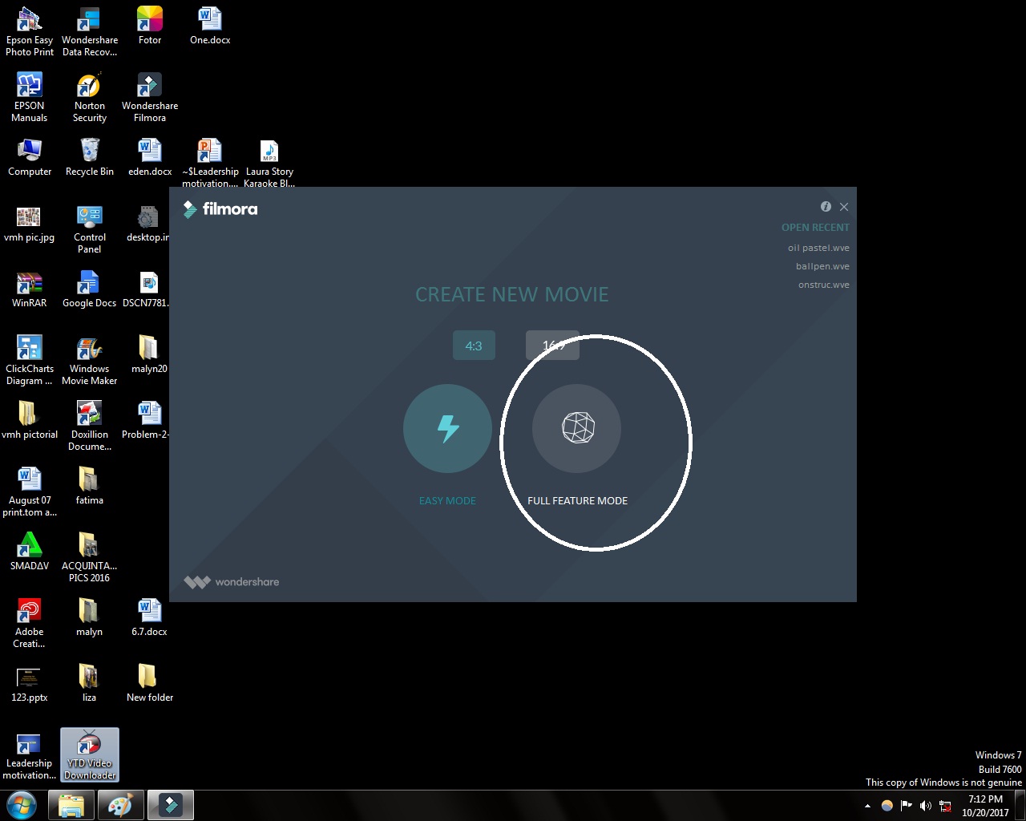This screenshot has height=821, width=1026.
Task: Open recent project oil pastel.wve
Action: [818, 248]
